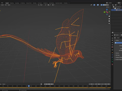Click the current frame playhead marker
This screenshot has width=122, height=91.
[x=29, y=86]
